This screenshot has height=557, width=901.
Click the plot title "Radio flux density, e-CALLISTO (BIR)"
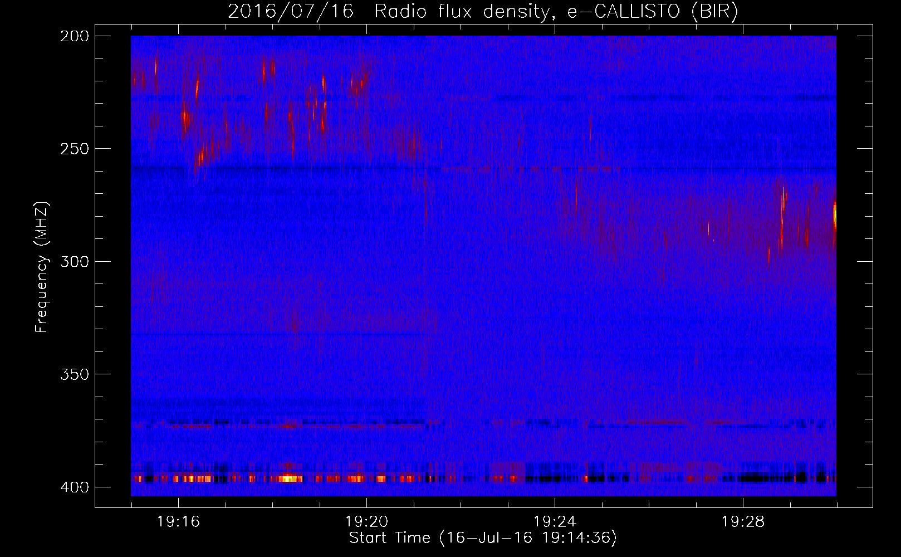click(556, 11)
